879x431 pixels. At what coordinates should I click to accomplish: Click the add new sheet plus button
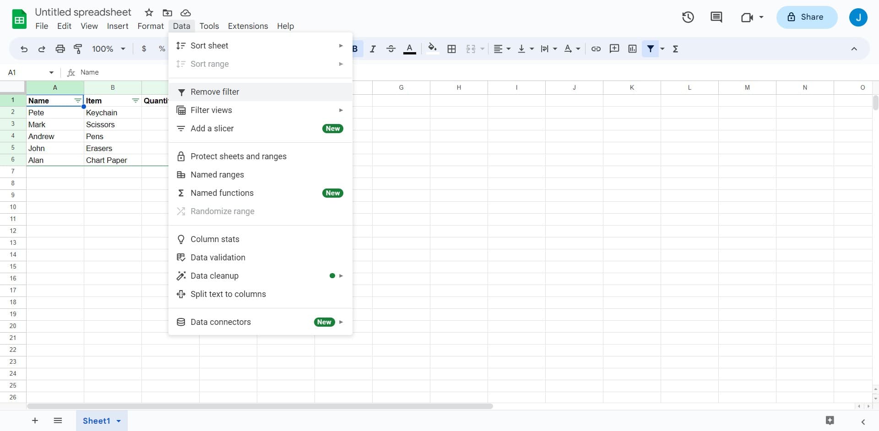pos(35,420)
